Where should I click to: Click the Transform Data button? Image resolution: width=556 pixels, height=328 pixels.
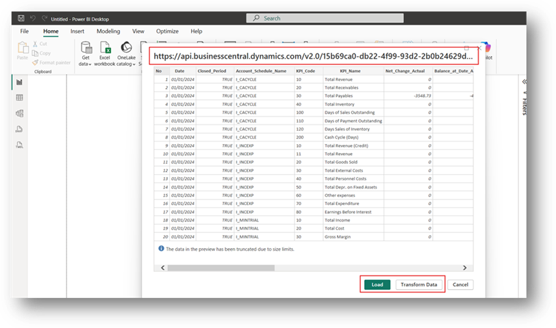point(418,284)
